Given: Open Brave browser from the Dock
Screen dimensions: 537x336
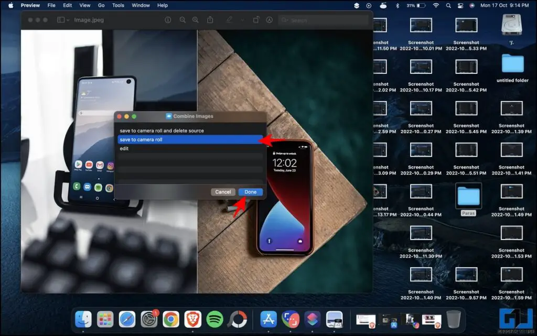Looking at the screenshot, I should click(192, 319).
